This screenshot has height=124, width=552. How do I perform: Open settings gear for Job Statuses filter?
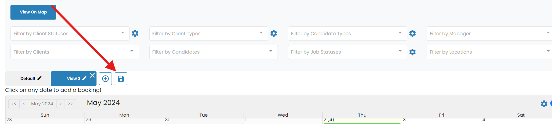[x=412, y=52]
